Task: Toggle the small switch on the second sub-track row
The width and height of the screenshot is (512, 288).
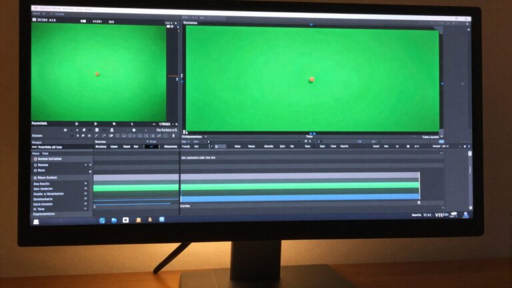Action: [86, 189]
